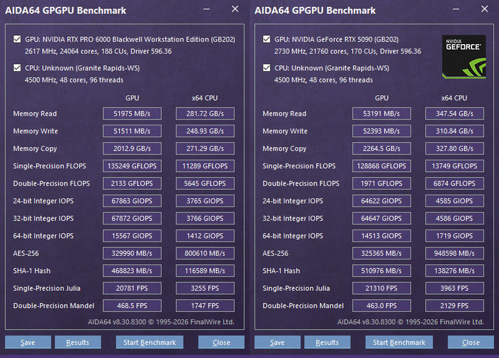The width and height of the screenshot is (499, 358).
Task: Select 21310 FPS Julia result
Action: point(381,288)
